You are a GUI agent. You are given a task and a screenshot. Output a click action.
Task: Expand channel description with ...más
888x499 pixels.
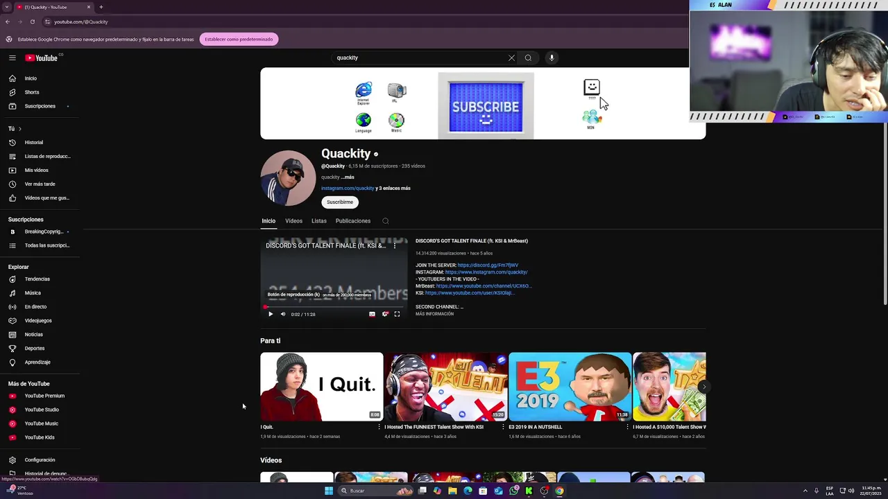pos(348,177)
